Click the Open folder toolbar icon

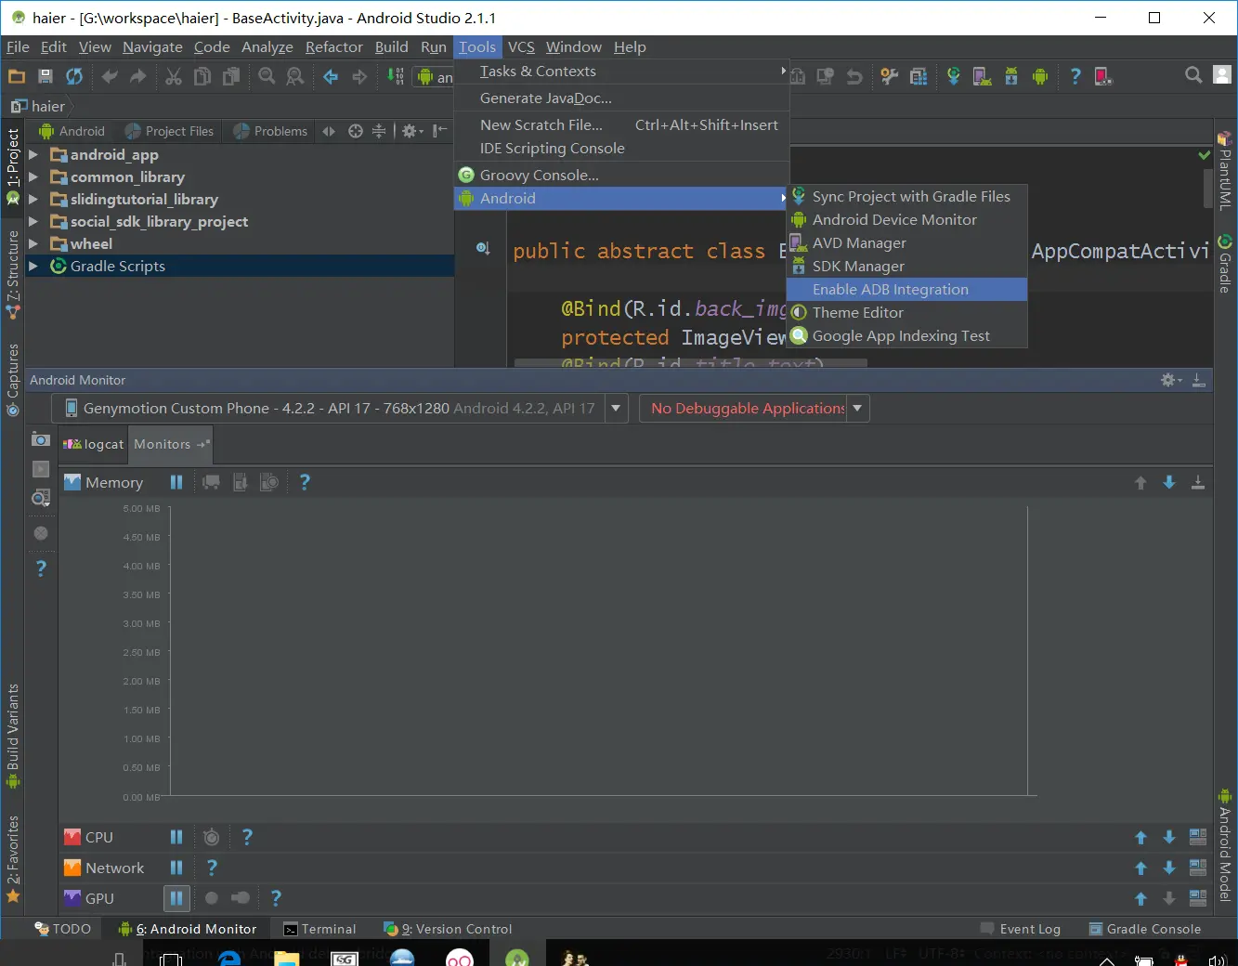(x=17, y=77)
